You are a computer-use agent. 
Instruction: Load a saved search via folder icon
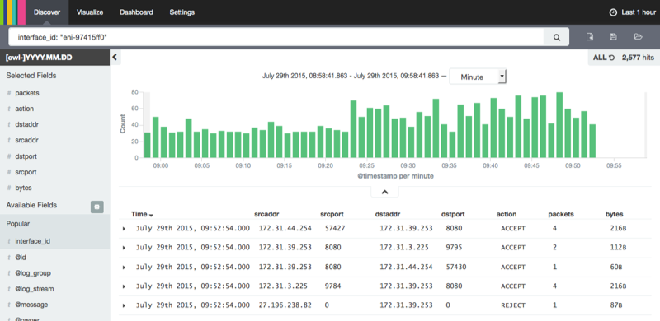point(638,37)
